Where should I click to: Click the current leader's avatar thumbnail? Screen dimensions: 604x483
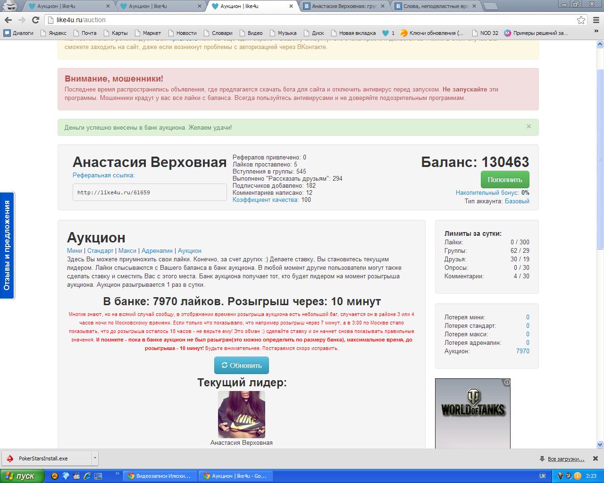click(x=242, y=414)
